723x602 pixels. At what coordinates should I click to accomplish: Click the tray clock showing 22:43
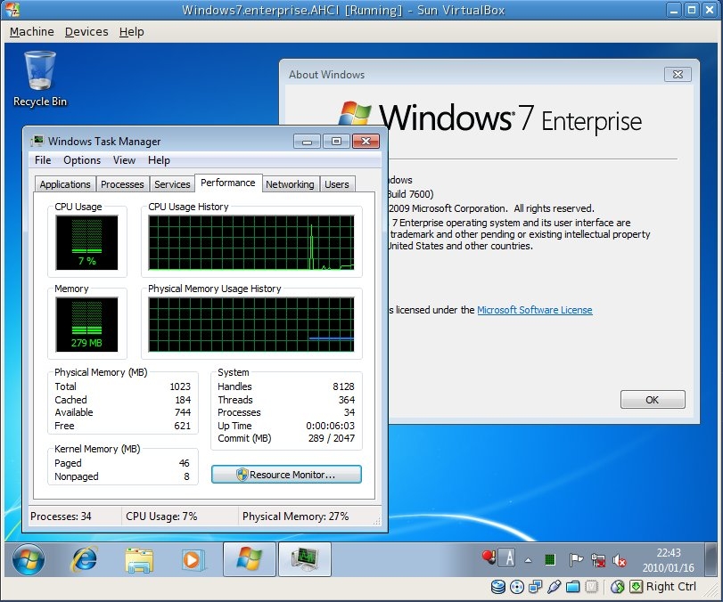pyautogui.click(x=668, y=560)
